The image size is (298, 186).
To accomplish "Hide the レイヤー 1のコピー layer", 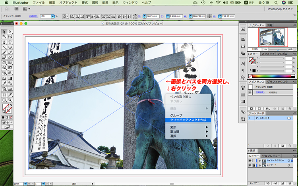I will coord(250,160).
